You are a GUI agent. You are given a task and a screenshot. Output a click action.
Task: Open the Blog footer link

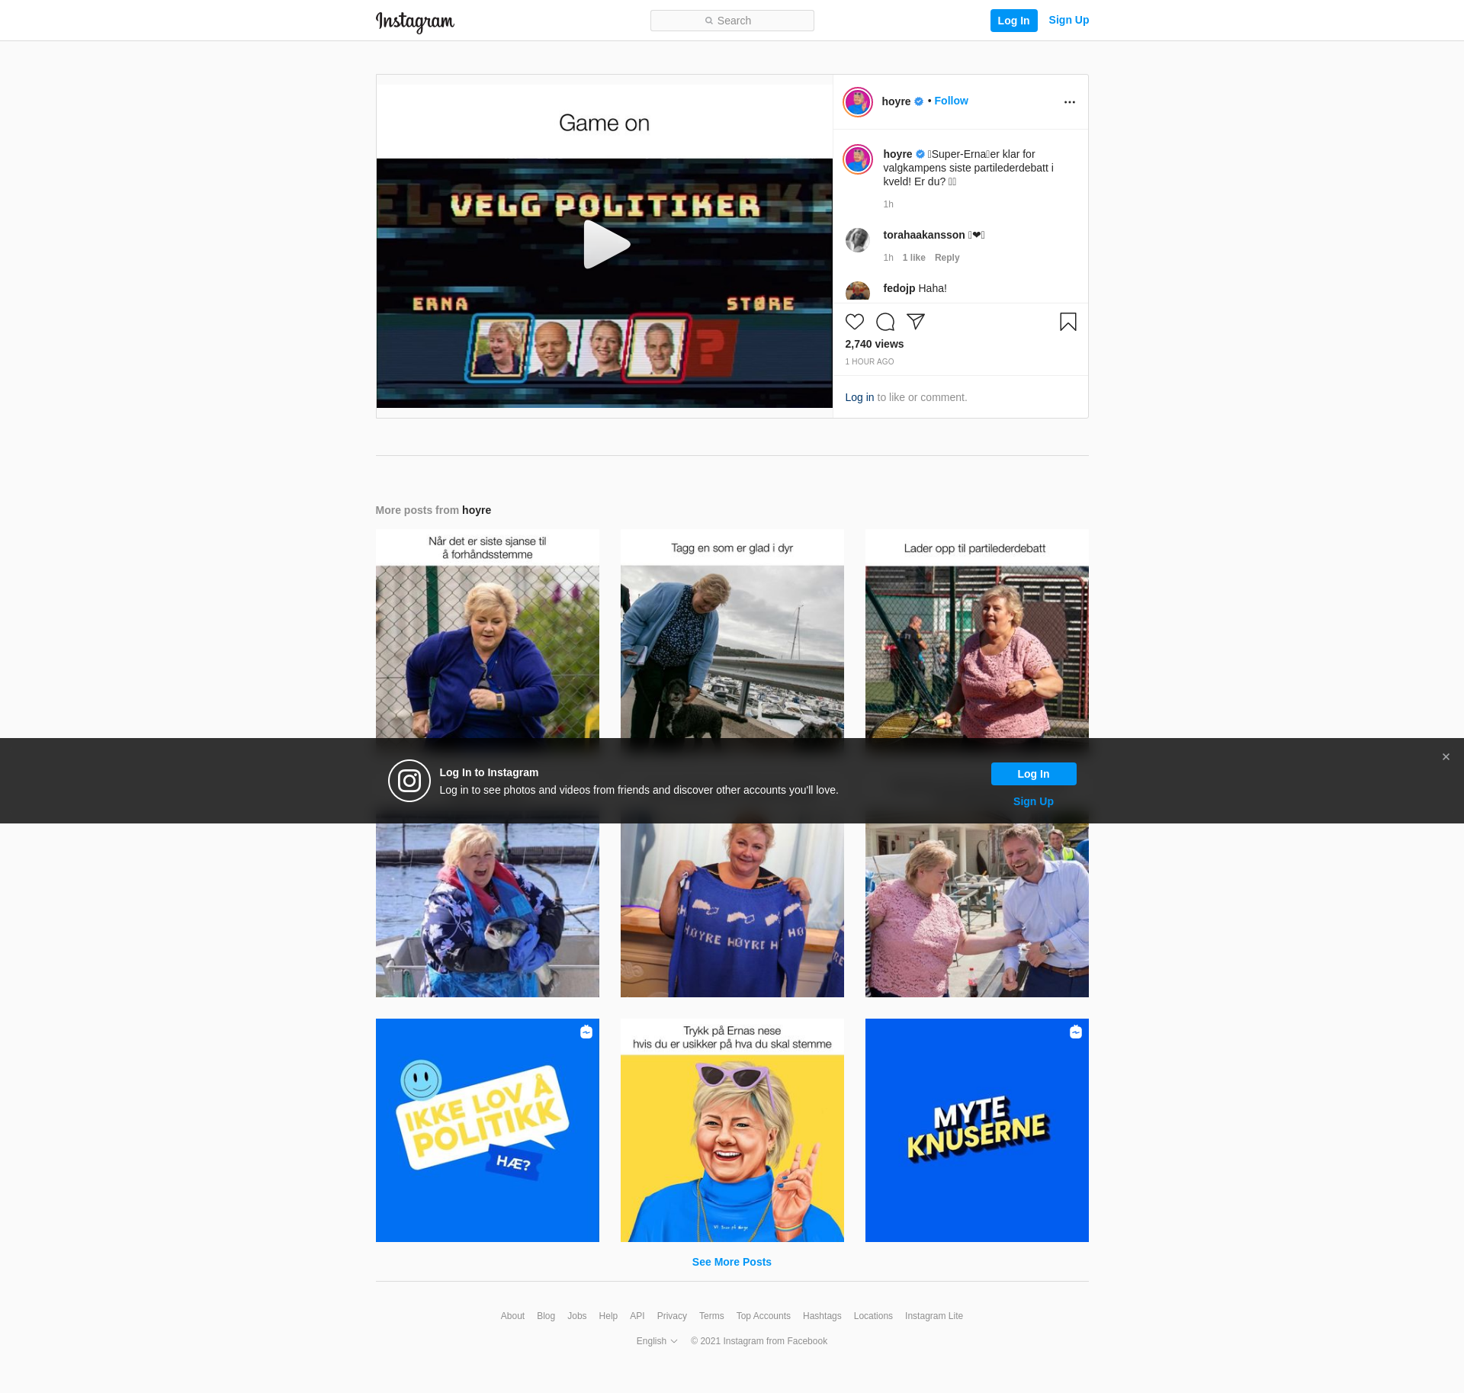point(546,1316)
